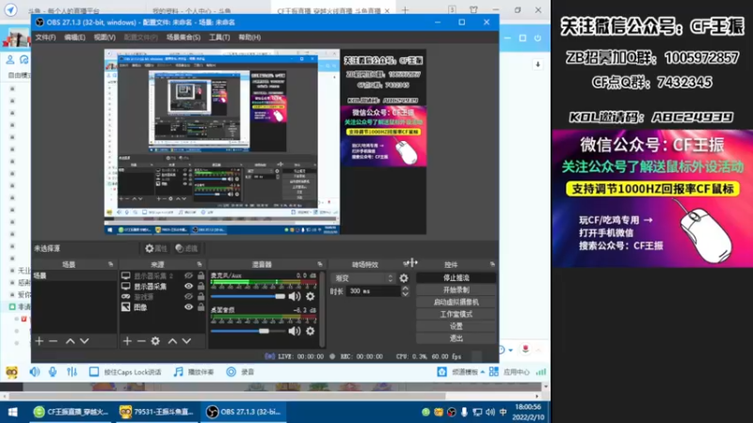
Task: Remove the selected scene with the minus icon
Action: pyautogui.click(x=54, y=341)
